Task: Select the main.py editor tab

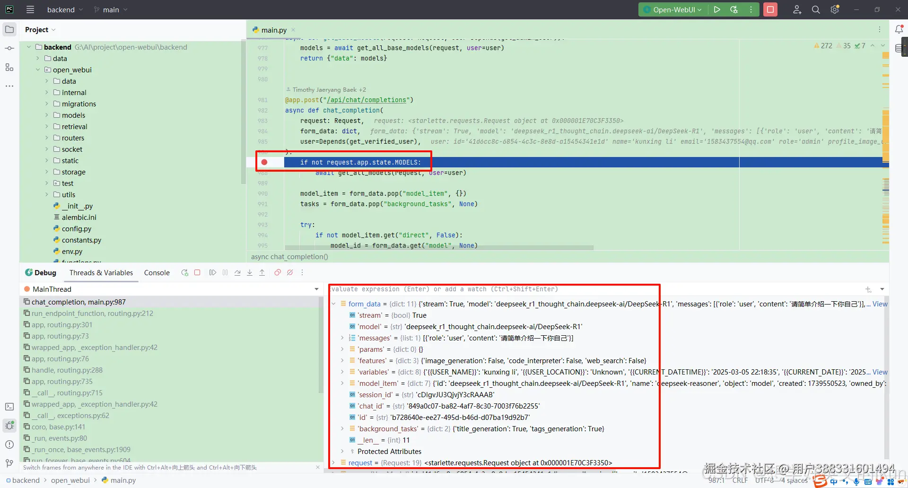Action: (x=274, y=30)
